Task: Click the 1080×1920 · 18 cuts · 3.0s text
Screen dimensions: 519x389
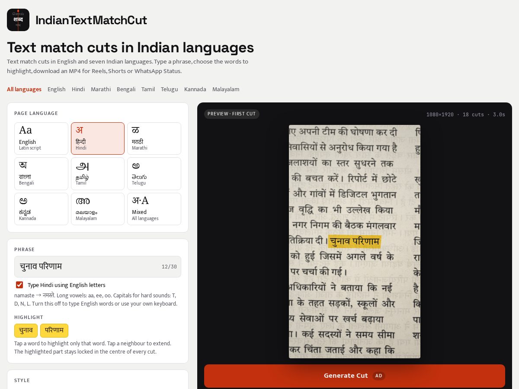Action: pyautogui.click(x=466, y=115)
